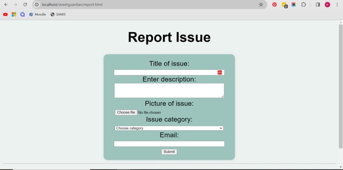Open Chrome three-dot menu
Image resolution: width=343 pixels, height=170 pixels.
point(337,5)
